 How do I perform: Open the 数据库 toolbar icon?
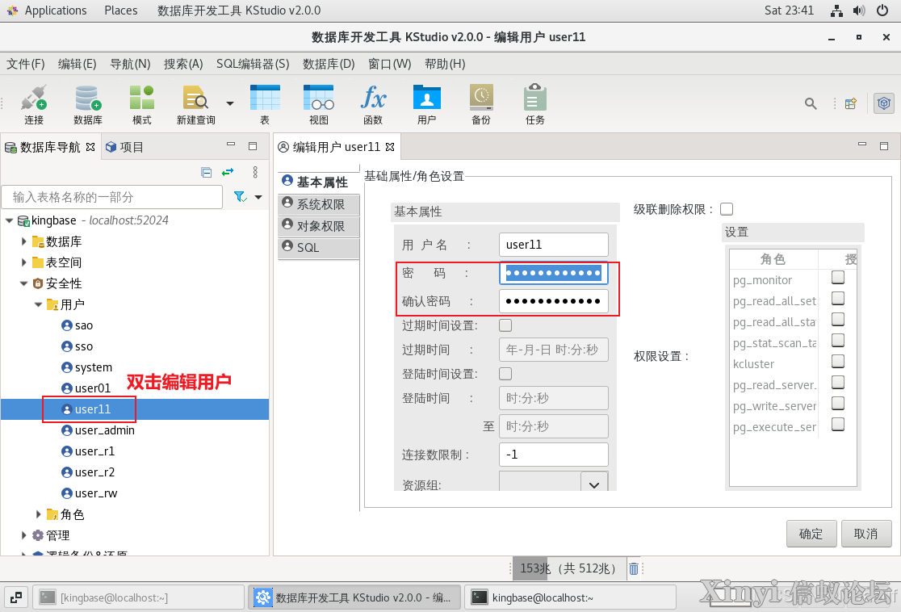87,105
